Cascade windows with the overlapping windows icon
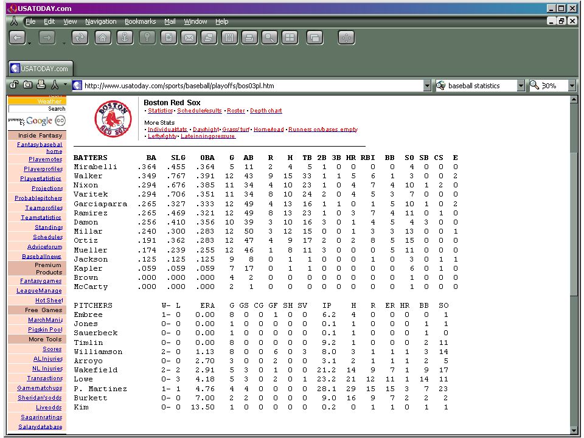Viewport: 584px width, 438px height. 315,38
